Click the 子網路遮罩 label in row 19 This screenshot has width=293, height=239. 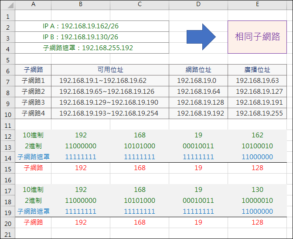33,212
